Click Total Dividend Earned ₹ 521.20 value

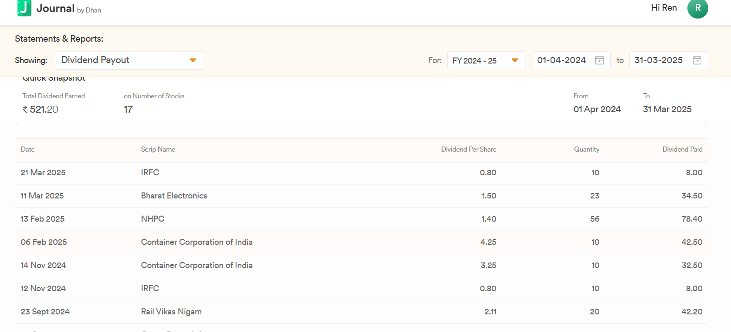coord(40,109)
